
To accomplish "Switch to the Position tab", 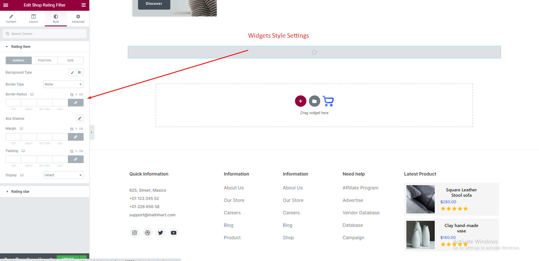I will [x=44, y=61].
